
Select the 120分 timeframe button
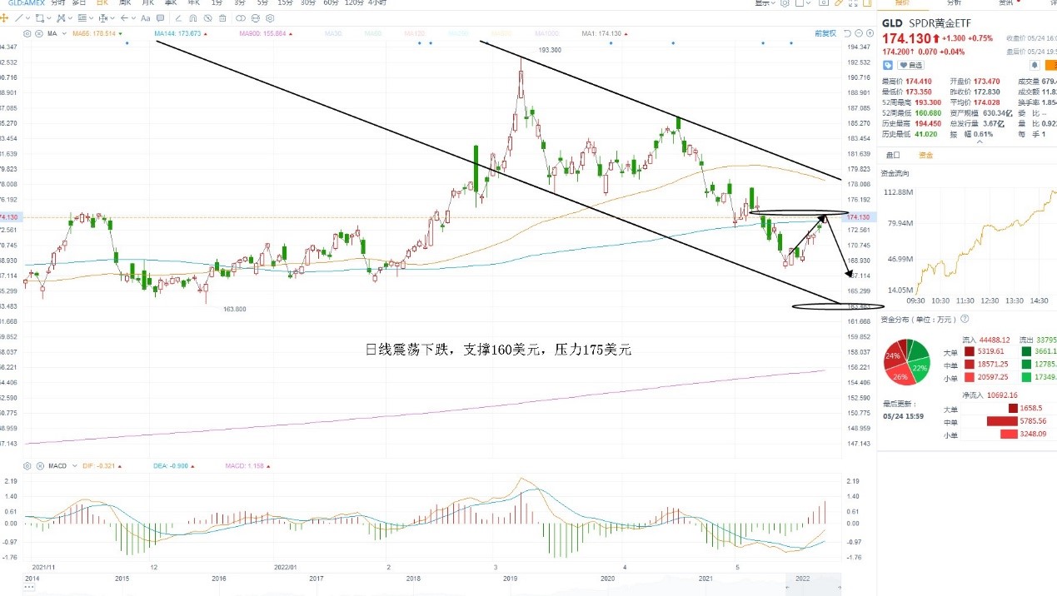pos(355,3)
